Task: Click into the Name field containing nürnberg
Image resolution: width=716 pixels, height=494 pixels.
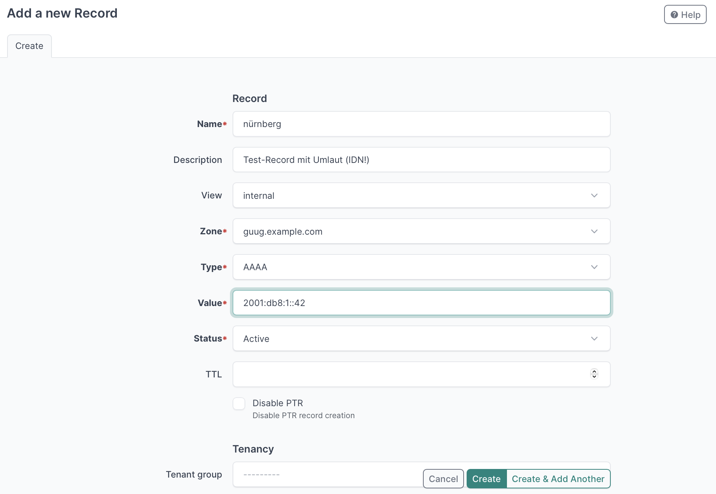Action: pos(421,124)
